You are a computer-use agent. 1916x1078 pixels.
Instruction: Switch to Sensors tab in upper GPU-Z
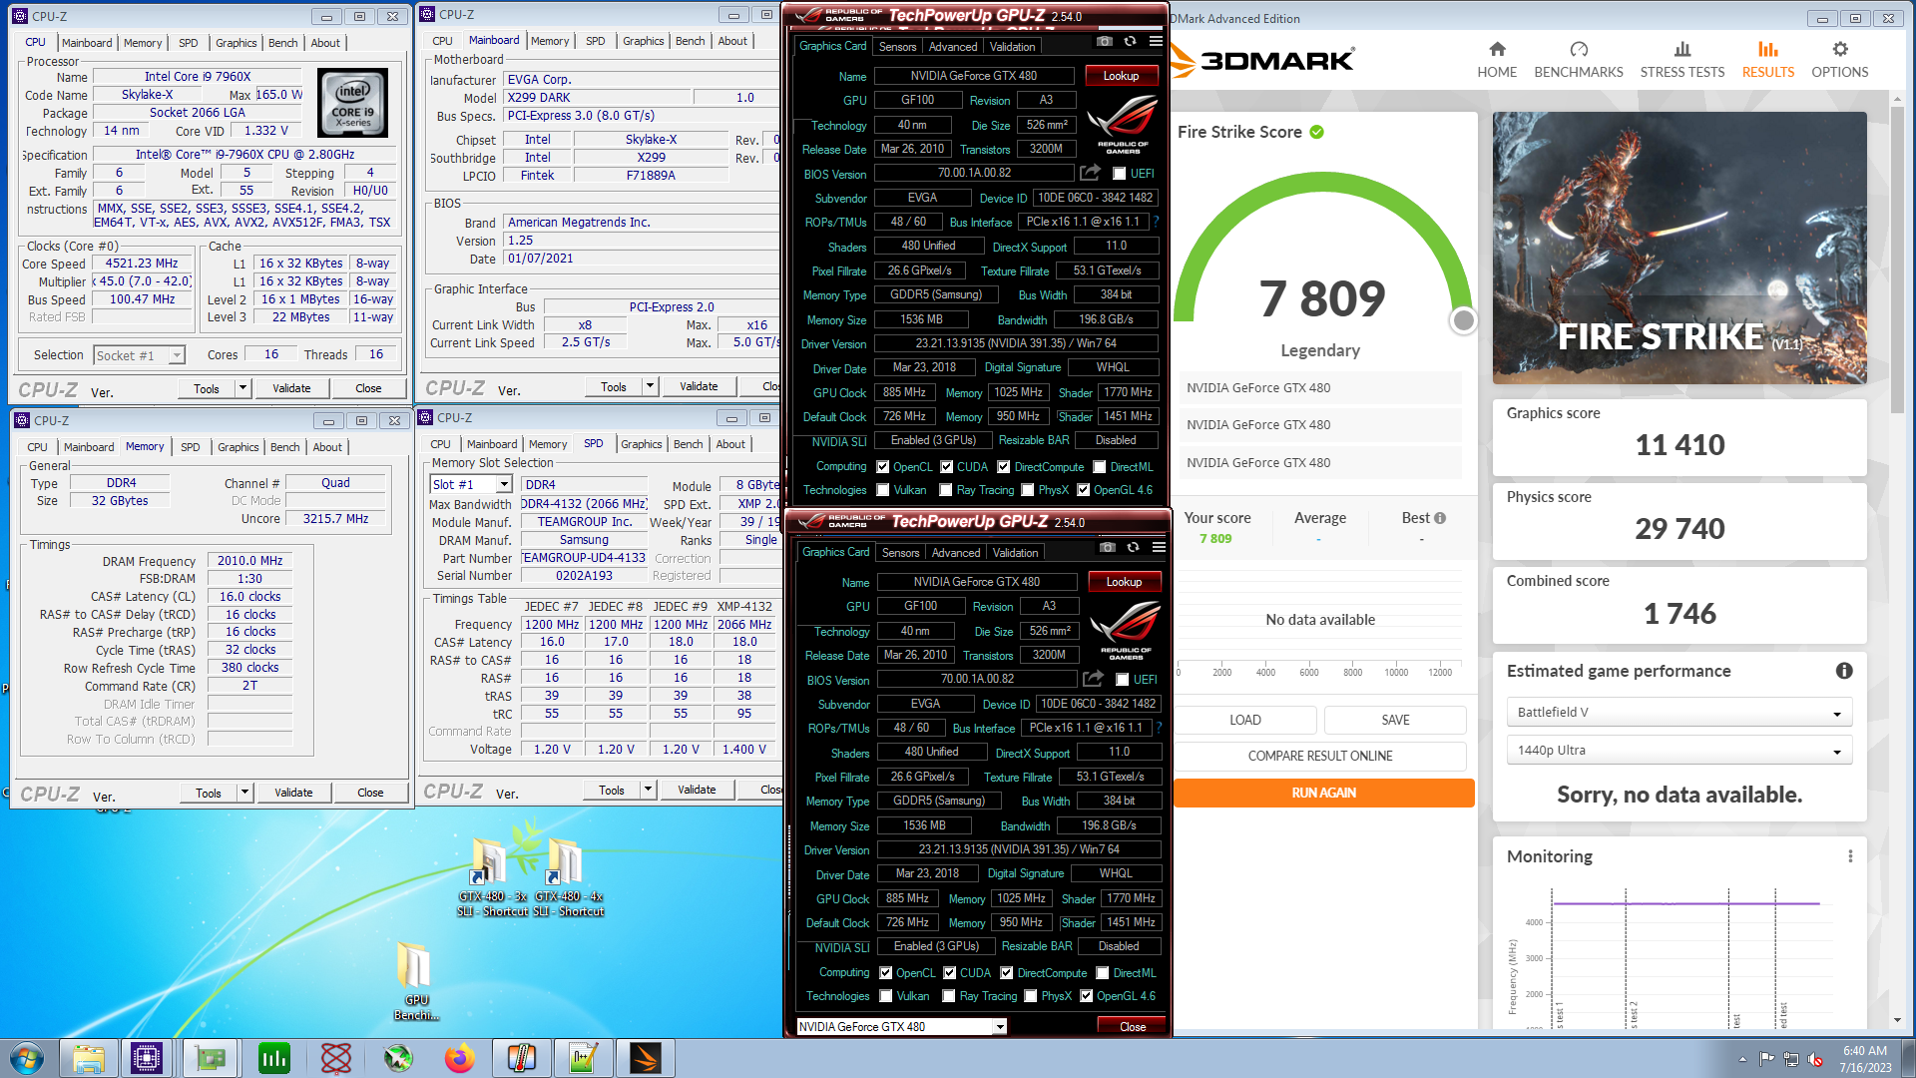point(897,47)
